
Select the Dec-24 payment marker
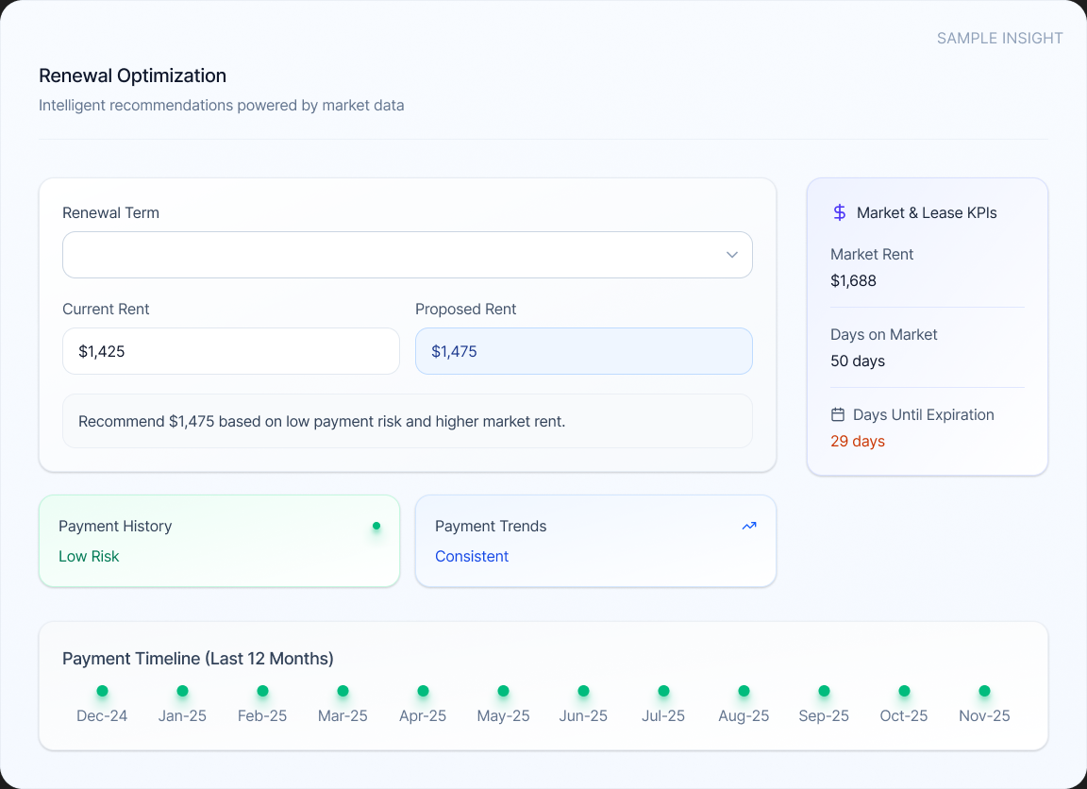[102, 691]
